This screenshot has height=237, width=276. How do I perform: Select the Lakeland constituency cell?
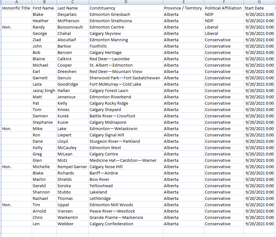click(x=126, y=192)
